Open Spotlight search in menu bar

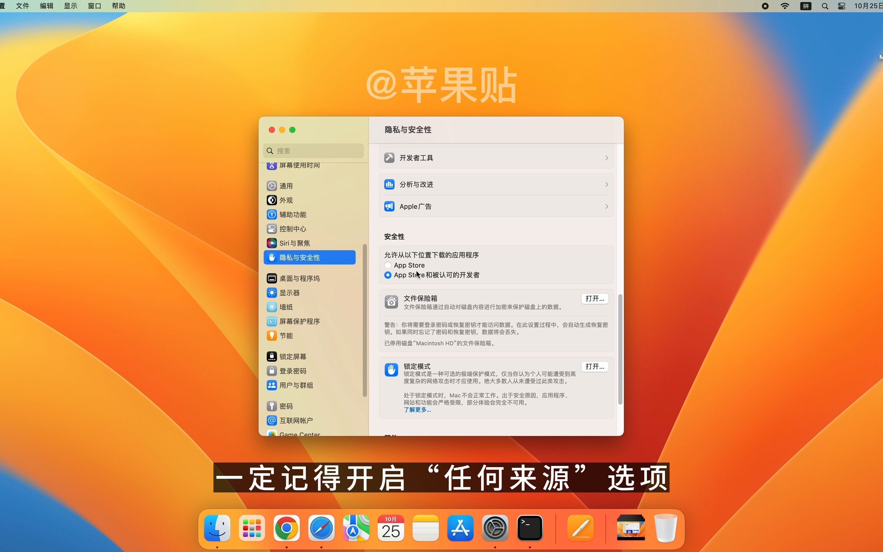(825, 6)
